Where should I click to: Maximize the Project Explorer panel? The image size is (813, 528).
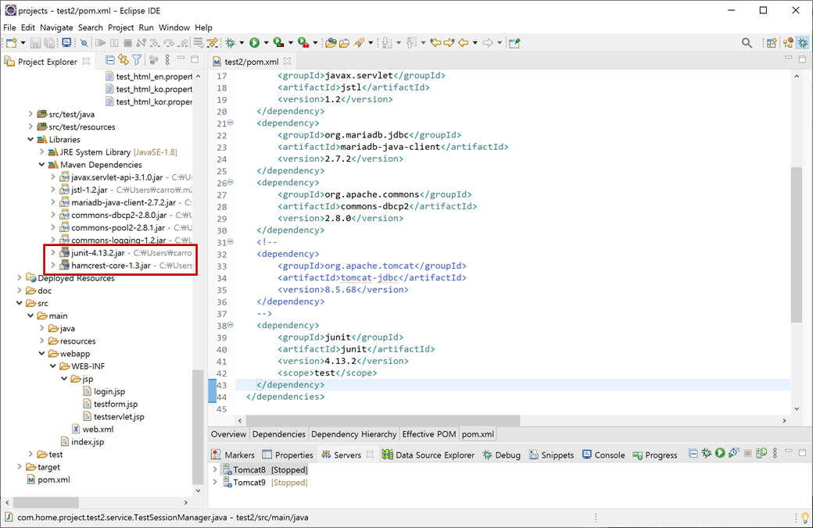tap(195, 59)
